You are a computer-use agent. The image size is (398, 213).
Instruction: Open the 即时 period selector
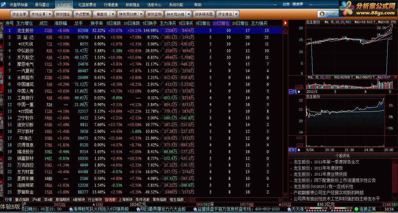pos(295,150)
